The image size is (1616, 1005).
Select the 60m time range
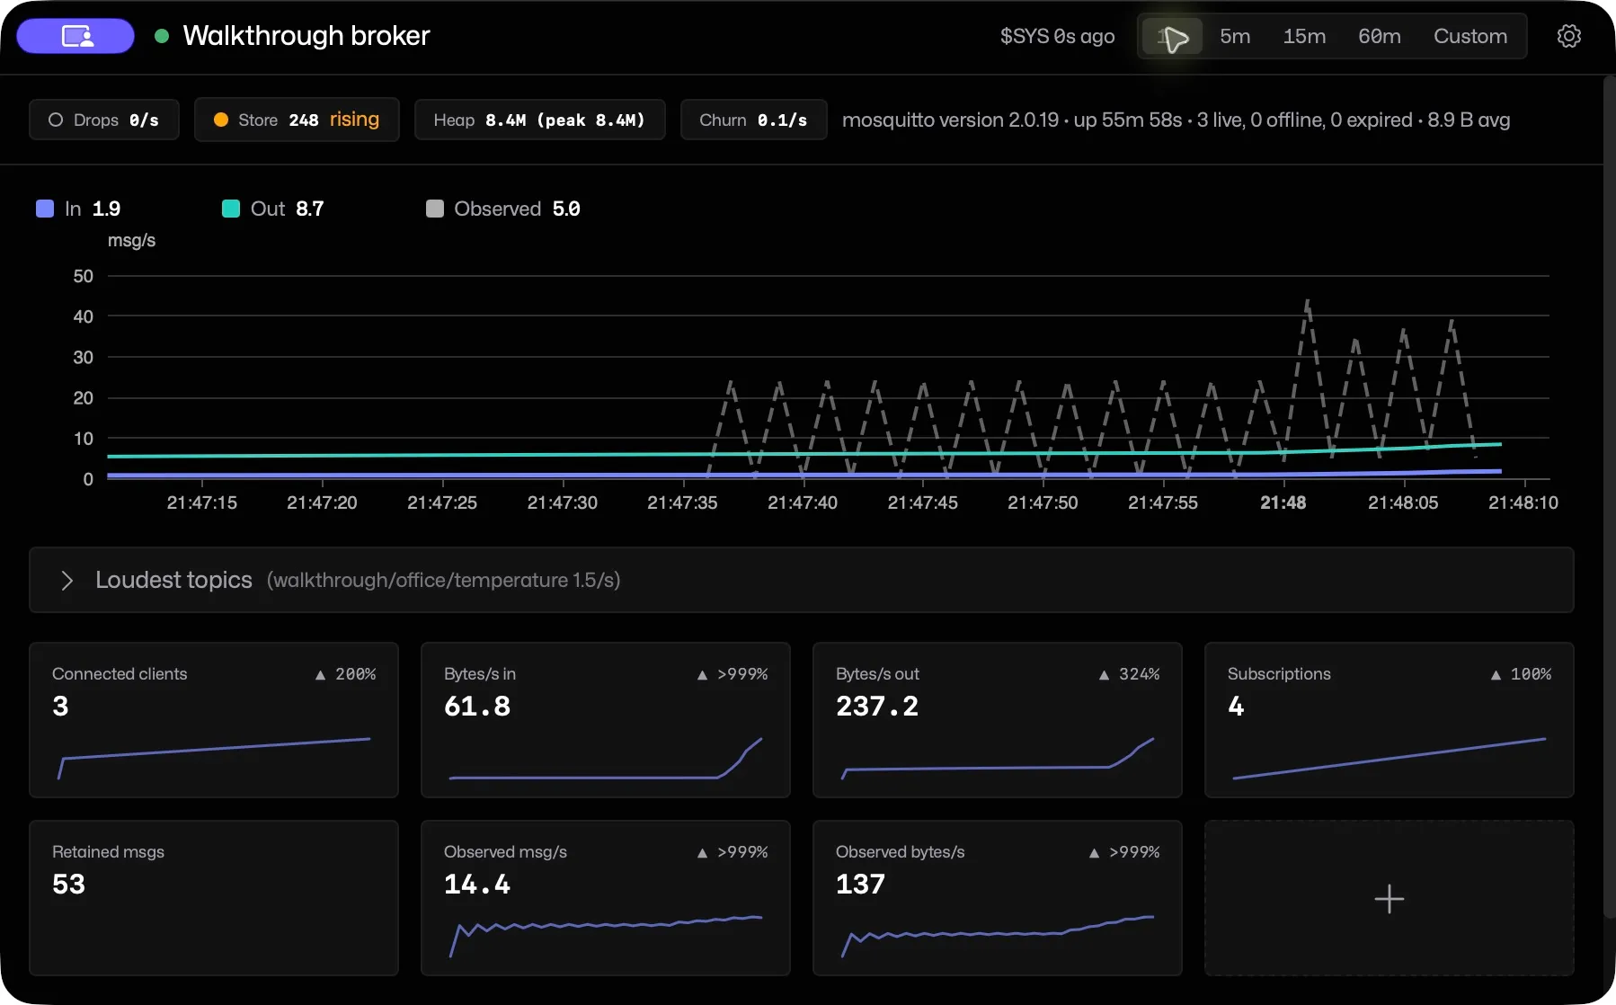tap(1380, 36)
